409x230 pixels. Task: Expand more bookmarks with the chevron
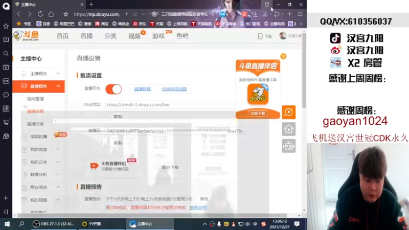[301, 24]
